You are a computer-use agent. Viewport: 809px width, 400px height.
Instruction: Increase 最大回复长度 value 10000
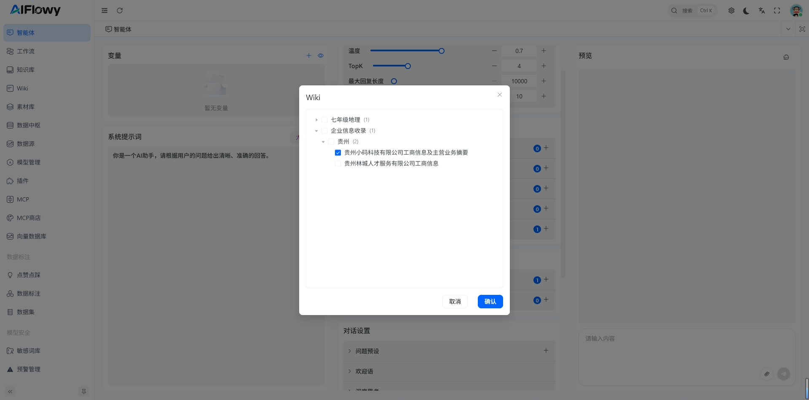(544, 81)
